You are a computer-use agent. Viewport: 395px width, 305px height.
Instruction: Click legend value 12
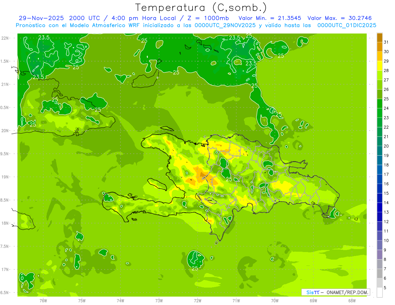click(x=386, y=222)
